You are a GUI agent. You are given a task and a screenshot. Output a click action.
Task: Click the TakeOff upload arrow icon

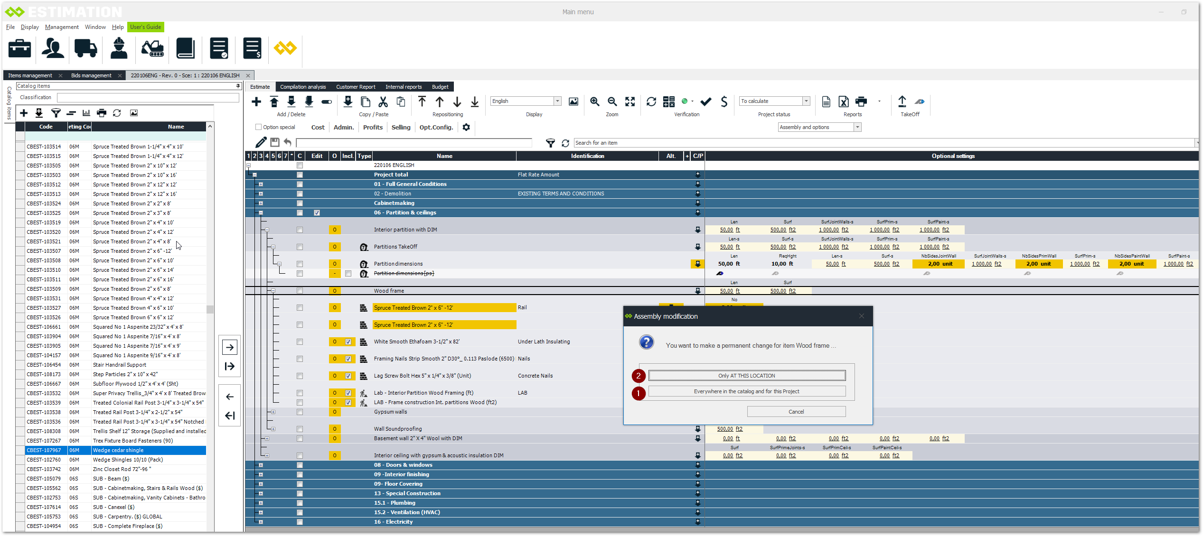coord(902,102)
